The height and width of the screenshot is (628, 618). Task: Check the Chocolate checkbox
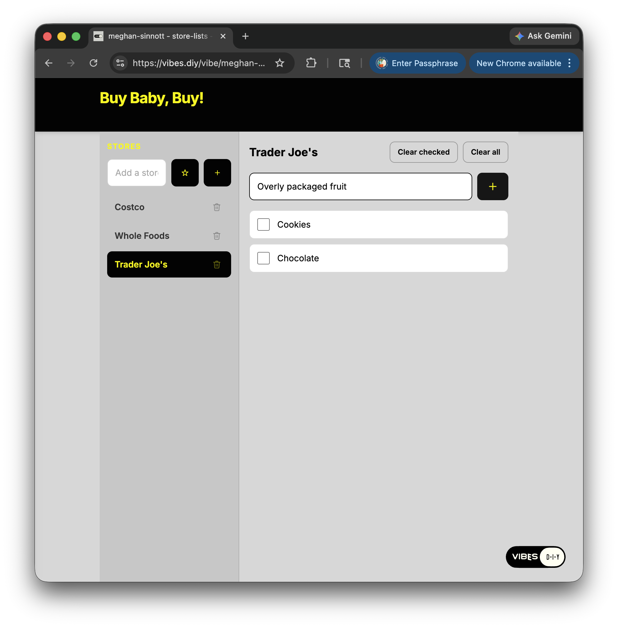263,258
